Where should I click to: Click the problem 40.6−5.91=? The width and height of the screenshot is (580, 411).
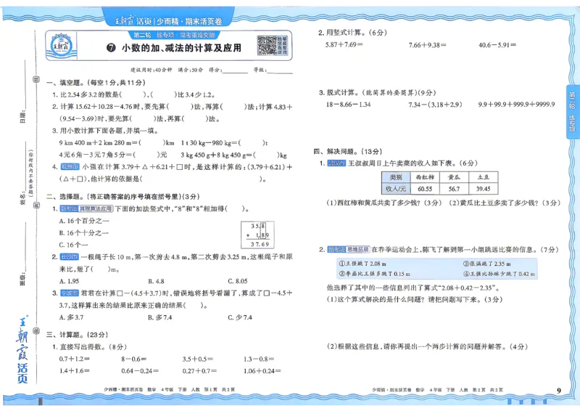pos(497,45)
